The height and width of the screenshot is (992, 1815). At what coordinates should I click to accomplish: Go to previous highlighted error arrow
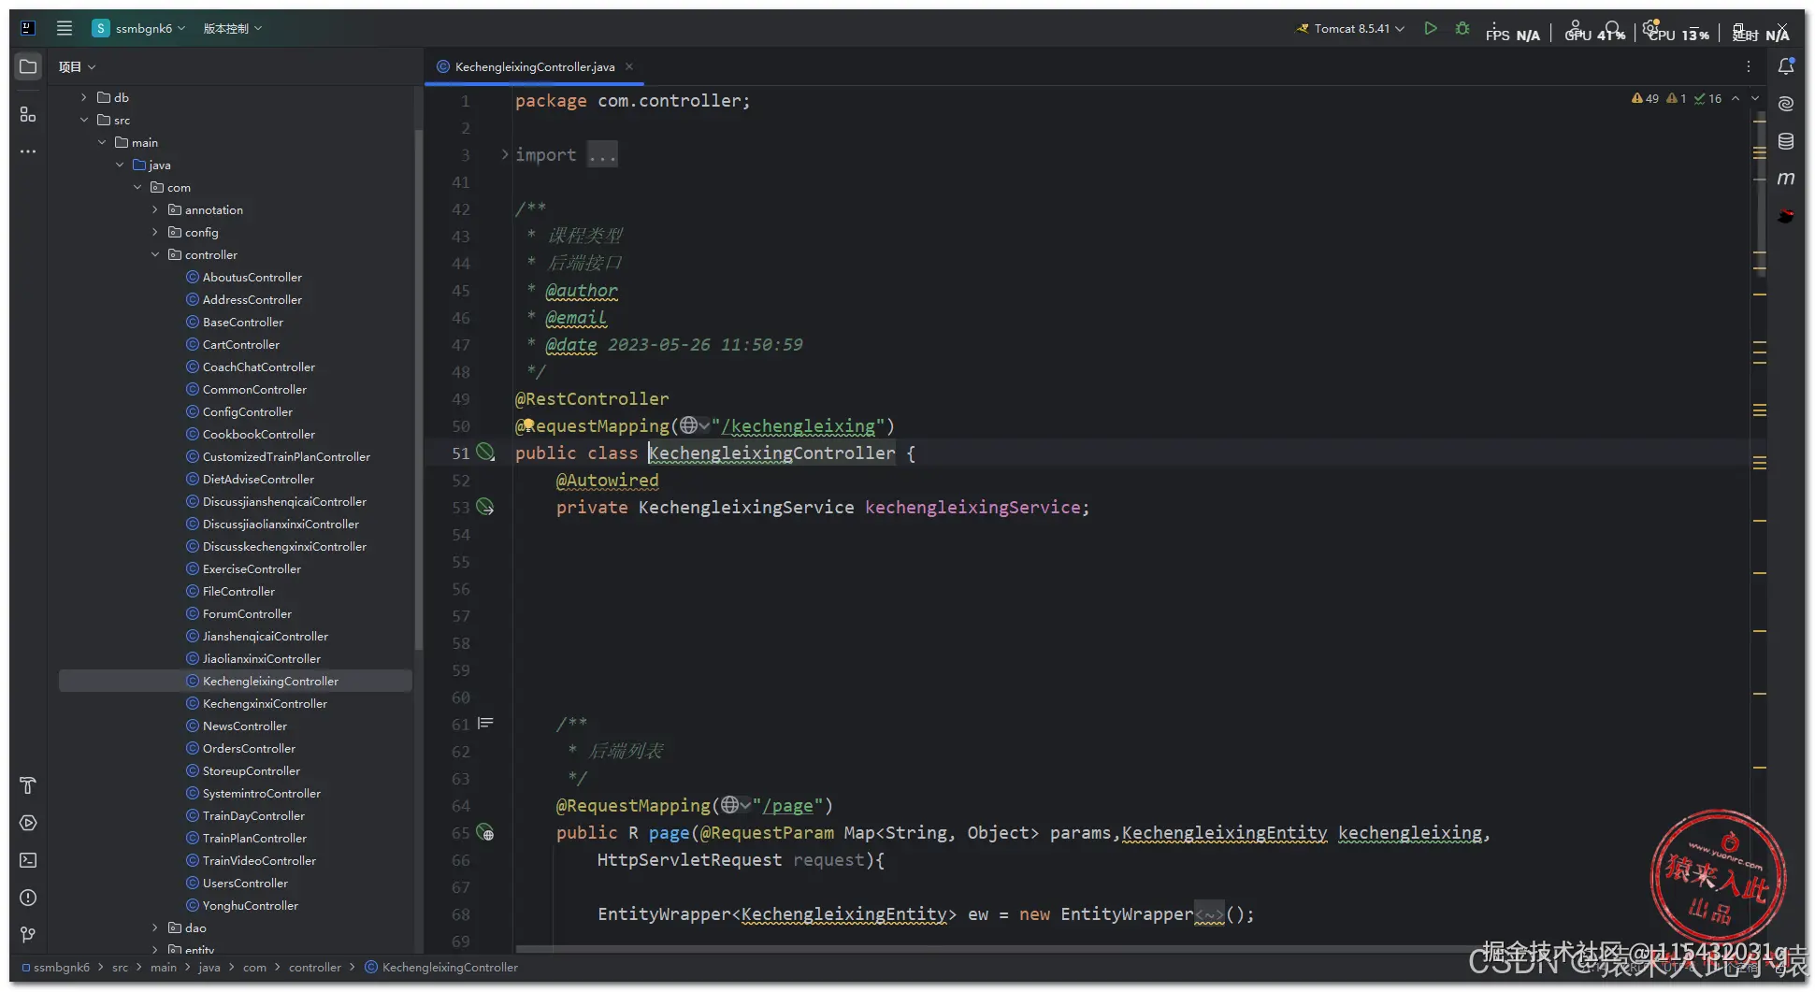(x=1736, y=98)
